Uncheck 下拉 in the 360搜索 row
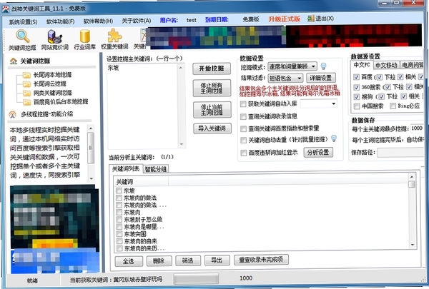The height and width of the screenshot is (289, 429). 388,87
